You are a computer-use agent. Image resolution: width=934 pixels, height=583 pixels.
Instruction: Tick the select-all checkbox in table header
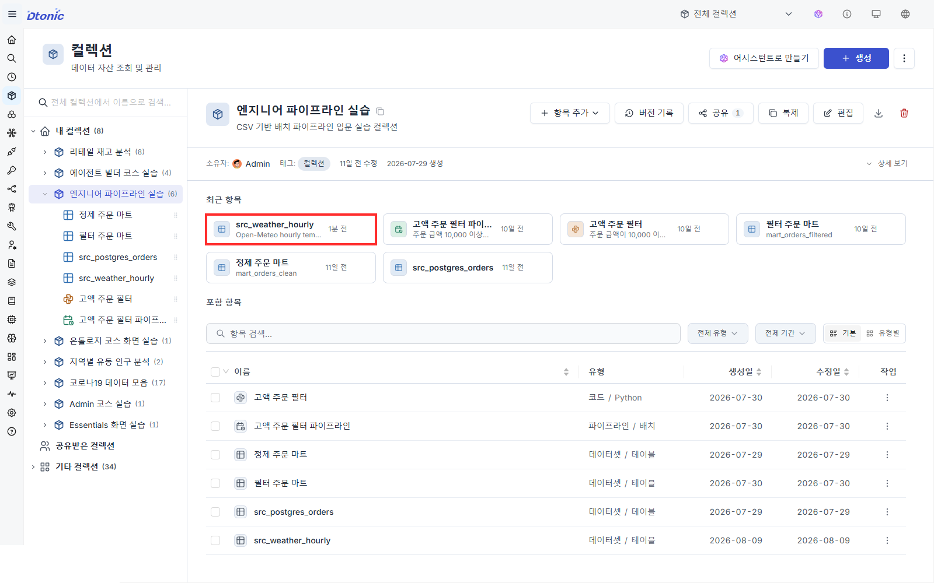[x=215, y=371]
